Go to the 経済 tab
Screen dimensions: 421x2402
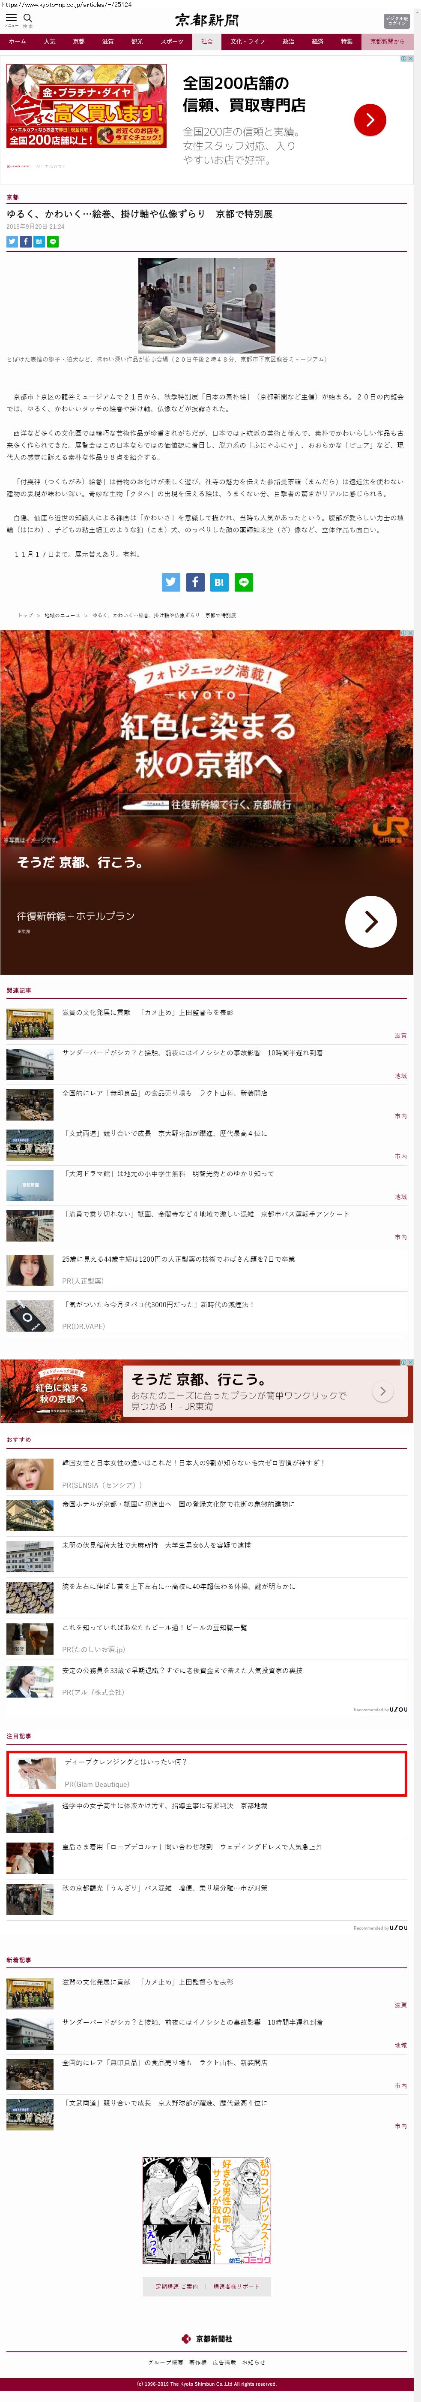318,42
